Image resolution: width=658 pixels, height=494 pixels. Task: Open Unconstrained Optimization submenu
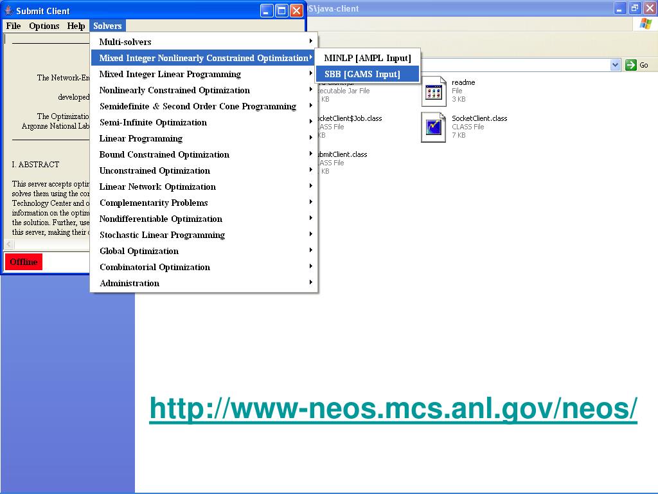(204, 170)
